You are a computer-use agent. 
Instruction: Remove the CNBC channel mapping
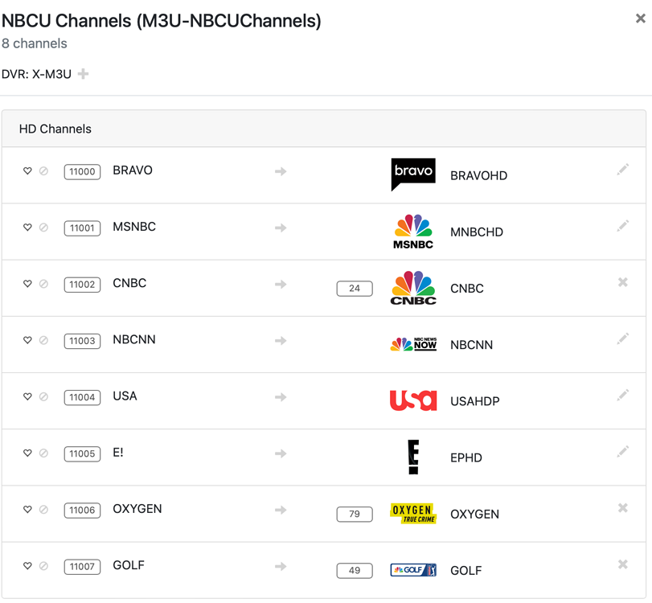623,282
